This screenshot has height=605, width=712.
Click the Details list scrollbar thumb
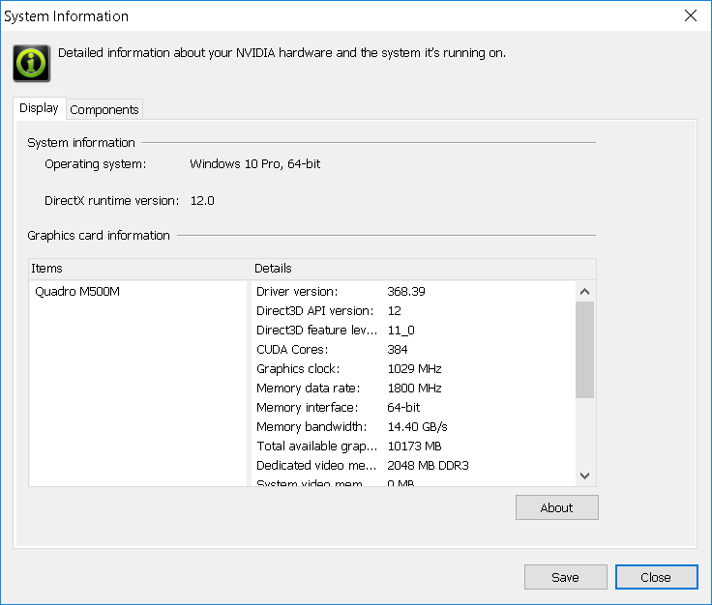pyautogui.click(x=584, y=348)
